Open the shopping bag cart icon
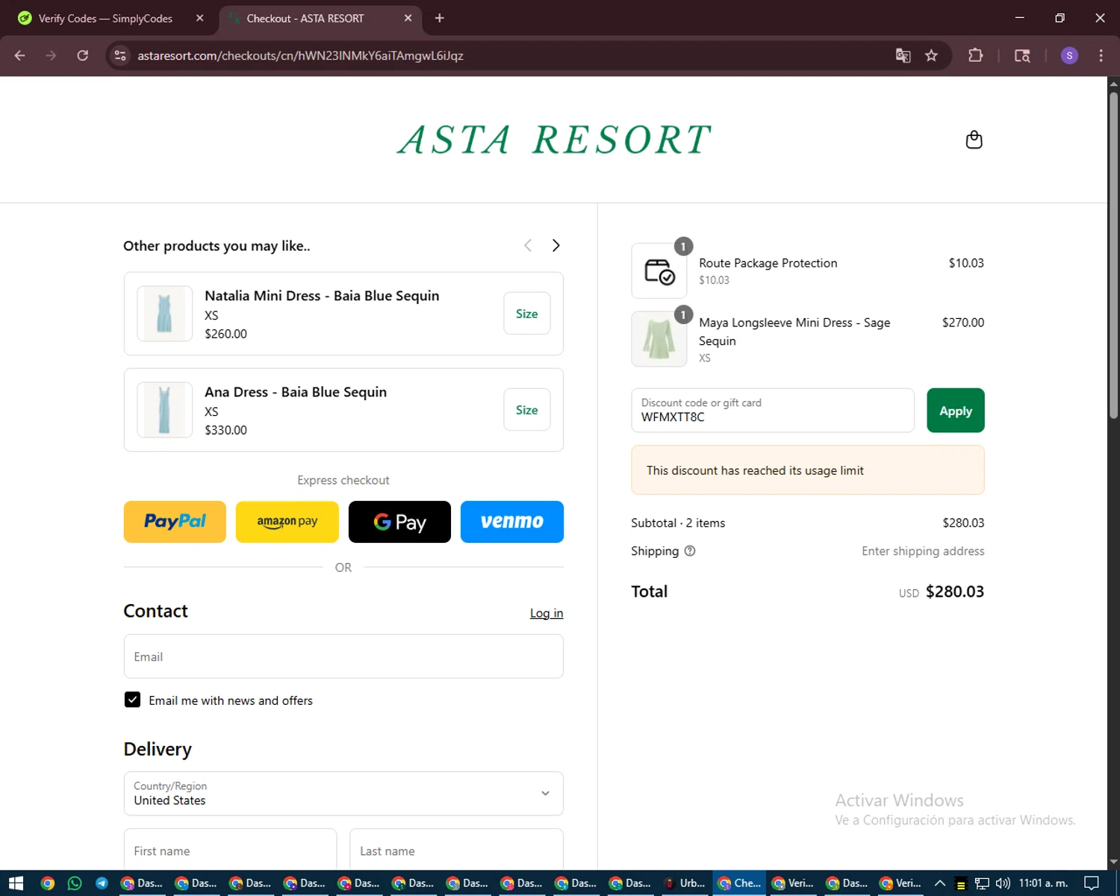Image resolution: width=1120 pixels, height=896 pixels. click(974, 140)
